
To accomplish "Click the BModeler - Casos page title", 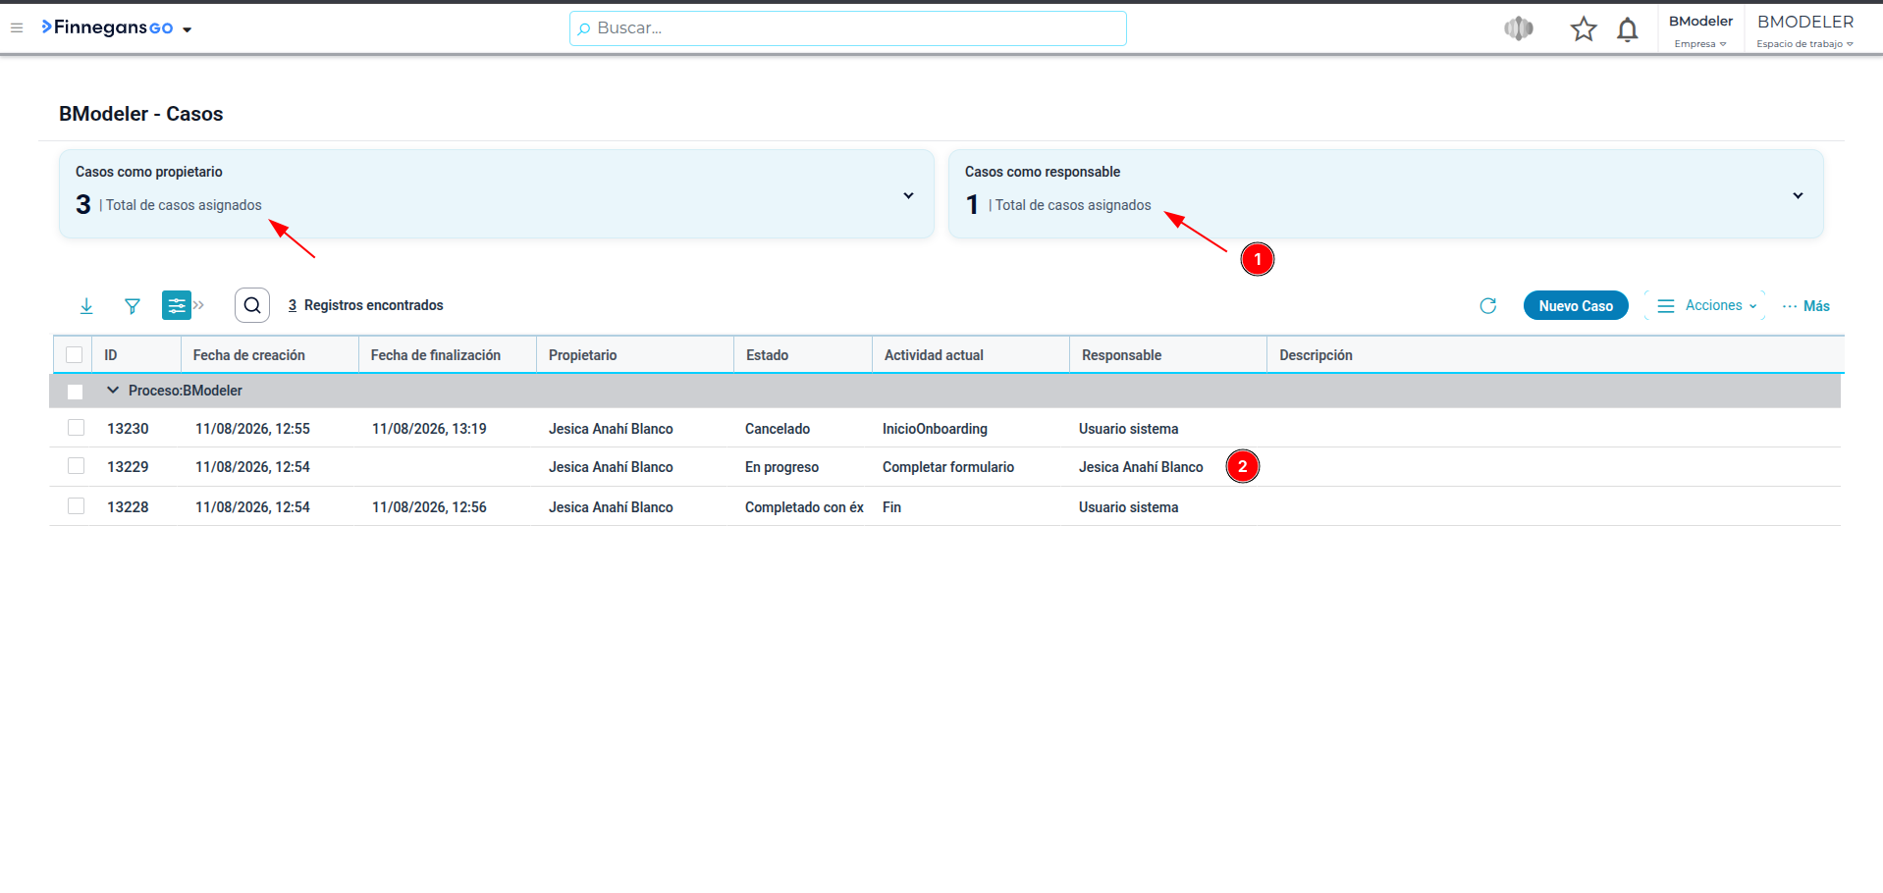I will pyautogui.click(x=141, y=114).
